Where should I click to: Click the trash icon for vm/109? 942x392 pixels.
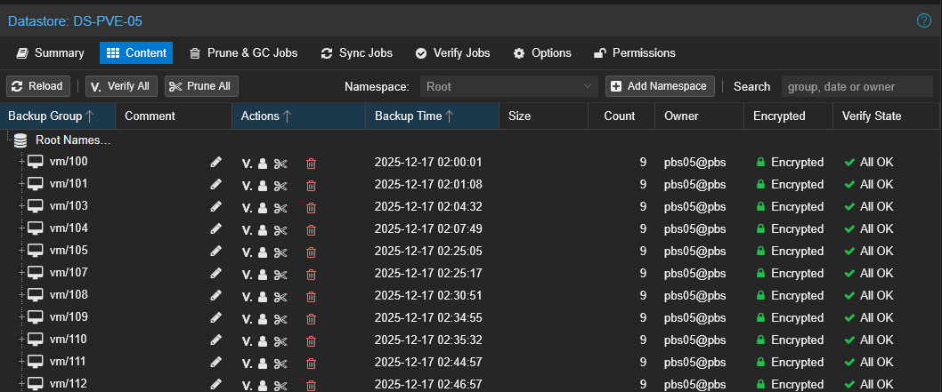coord(311,318)
